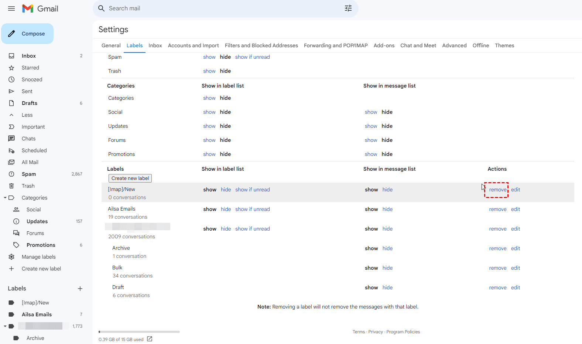
Task: Switch to the General settings tab
Action: click(x=111, y=45)
